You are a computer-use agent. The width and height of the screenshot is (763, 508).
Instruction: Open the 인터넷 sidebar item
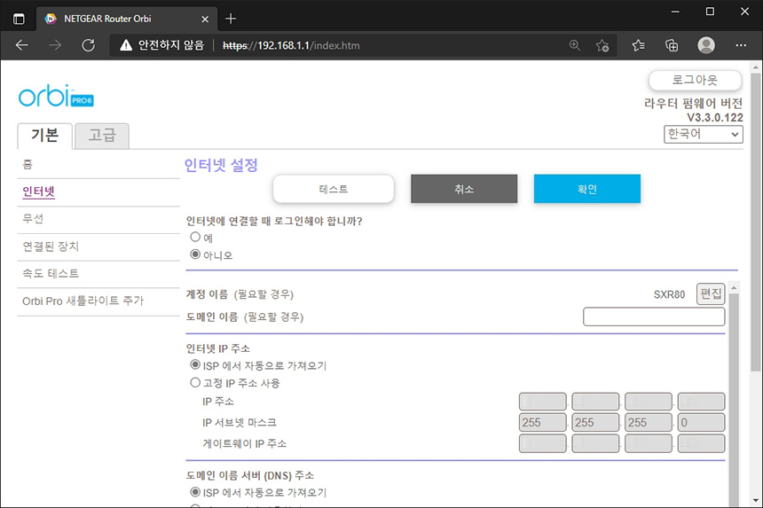pos(39,191)
